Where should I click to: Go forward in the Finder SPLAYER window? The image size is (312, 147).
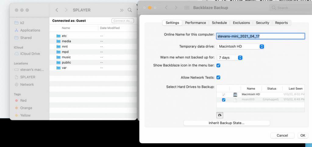(66, 10)
